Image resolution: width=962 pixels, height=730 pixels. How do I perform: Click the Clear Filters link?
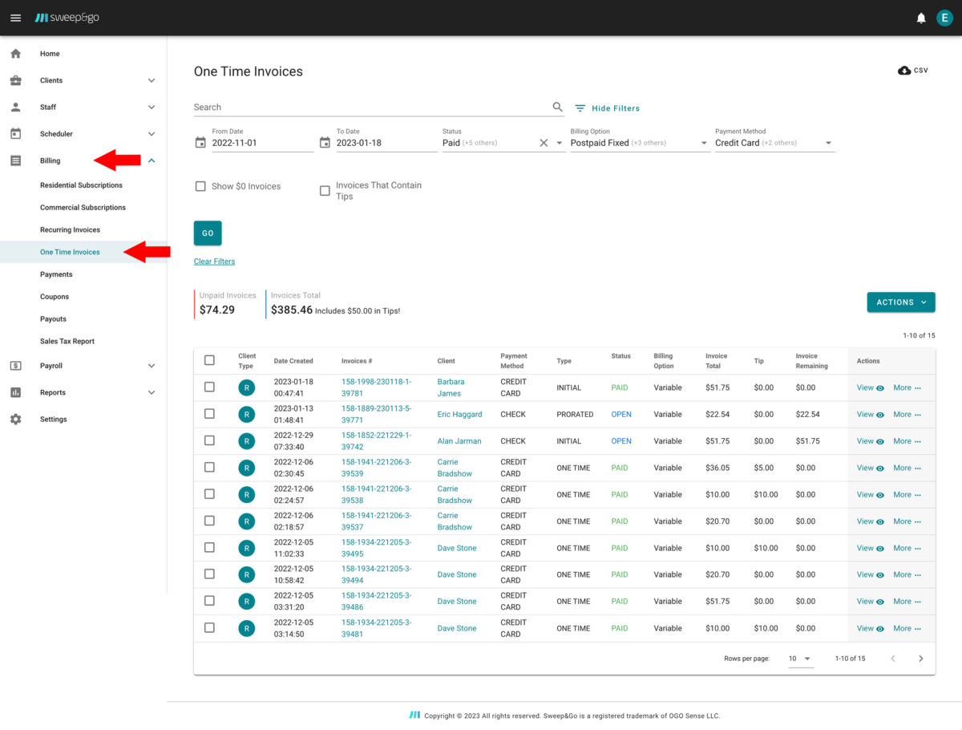[214, 262]
